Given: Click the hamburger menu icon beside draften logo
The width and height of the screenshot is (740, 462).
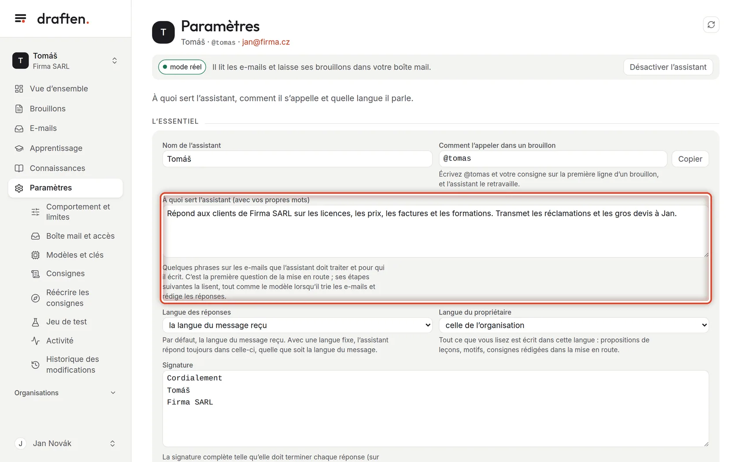Looking at the screenshot, I should click(x=20, y=18).
